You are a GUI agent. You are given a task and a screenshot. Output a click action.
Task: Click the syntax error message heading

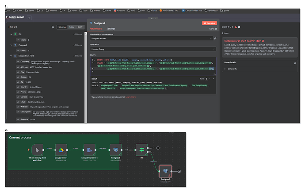pyautogui.click(x=244, y=41)
